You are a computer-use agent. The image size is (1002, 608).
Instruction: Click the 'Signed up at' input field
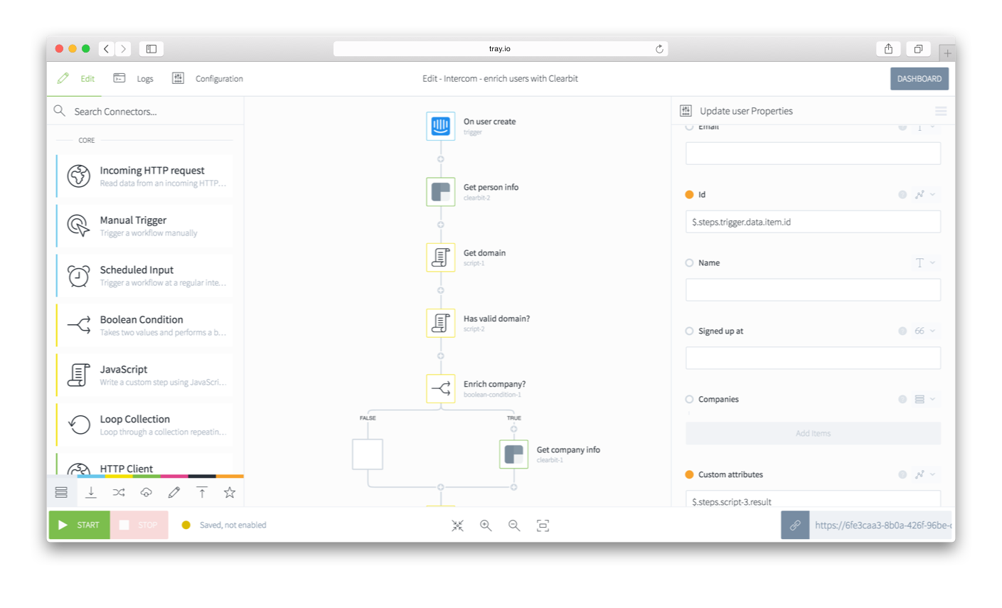[x=813, y=358]
